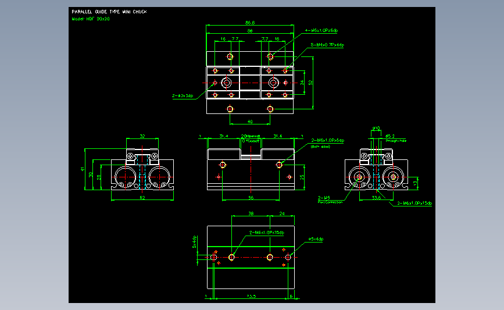Click the '(Both sides)' note
Image resolution: width=504 pixels, height=310 pixels.
click(320, 147)
